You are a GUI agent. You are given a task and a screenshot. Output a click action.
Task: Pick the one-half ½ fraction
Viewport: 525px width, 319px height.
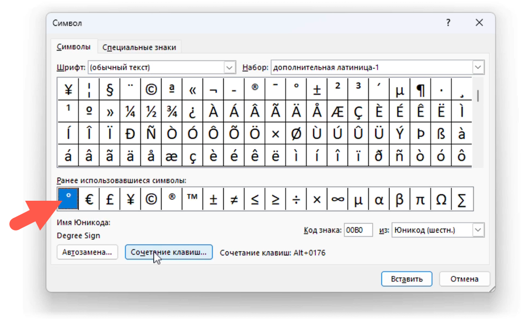click(x=151, y=111)
